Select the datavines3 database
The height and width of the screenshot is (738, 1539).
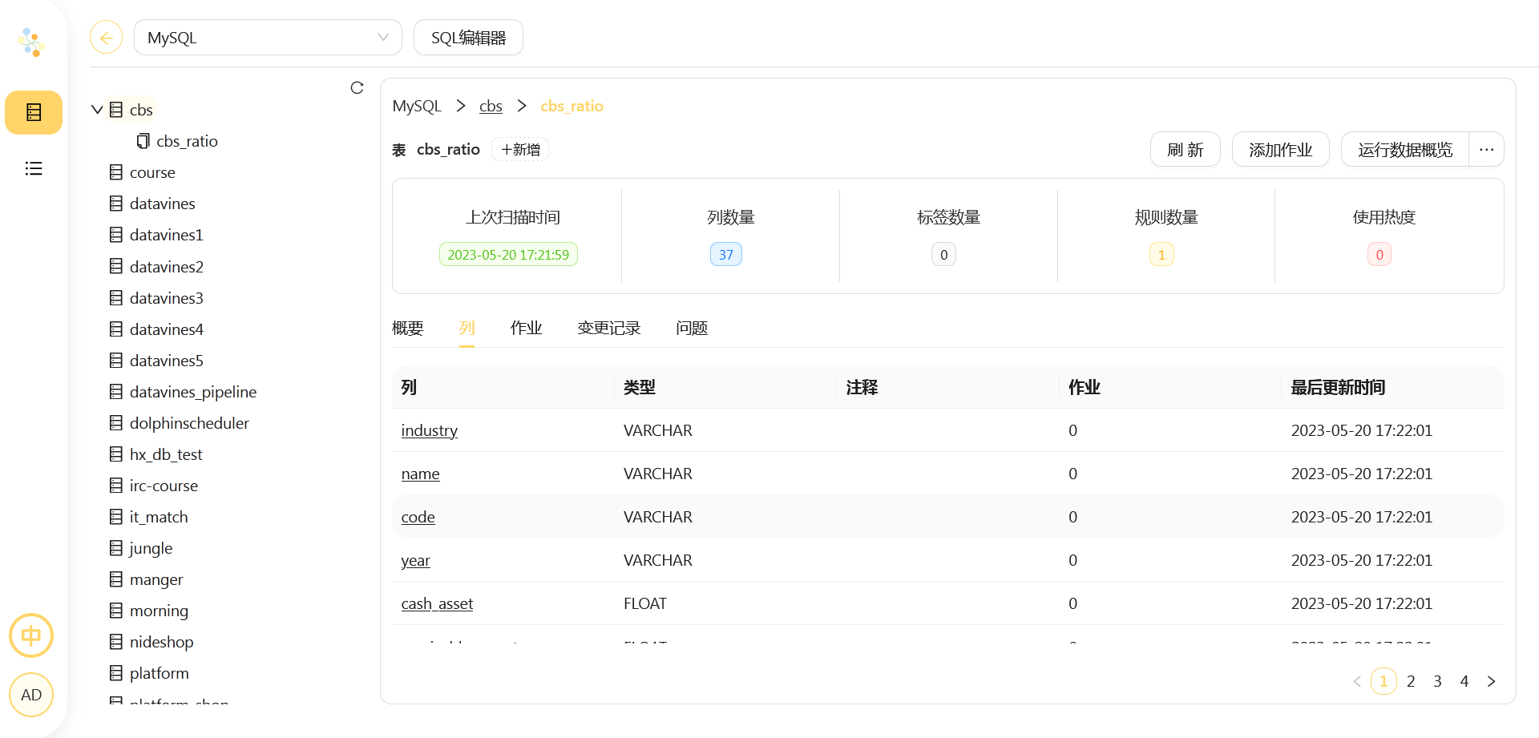pos(167,298)
